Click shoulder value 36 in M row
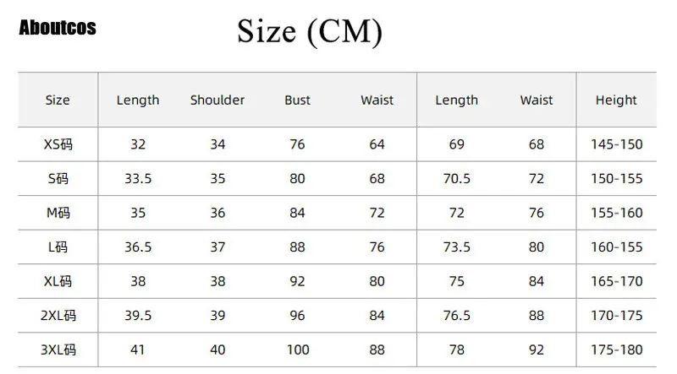Viewport: 677px width, 374px height. (217, 213)
